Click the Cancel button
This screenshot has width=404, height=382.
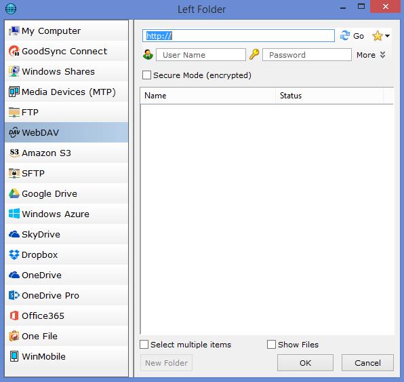point(367,362)
